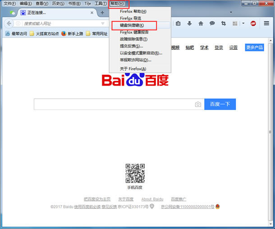Click the 设置 link
275x229 pixels.
pos(234,47)
